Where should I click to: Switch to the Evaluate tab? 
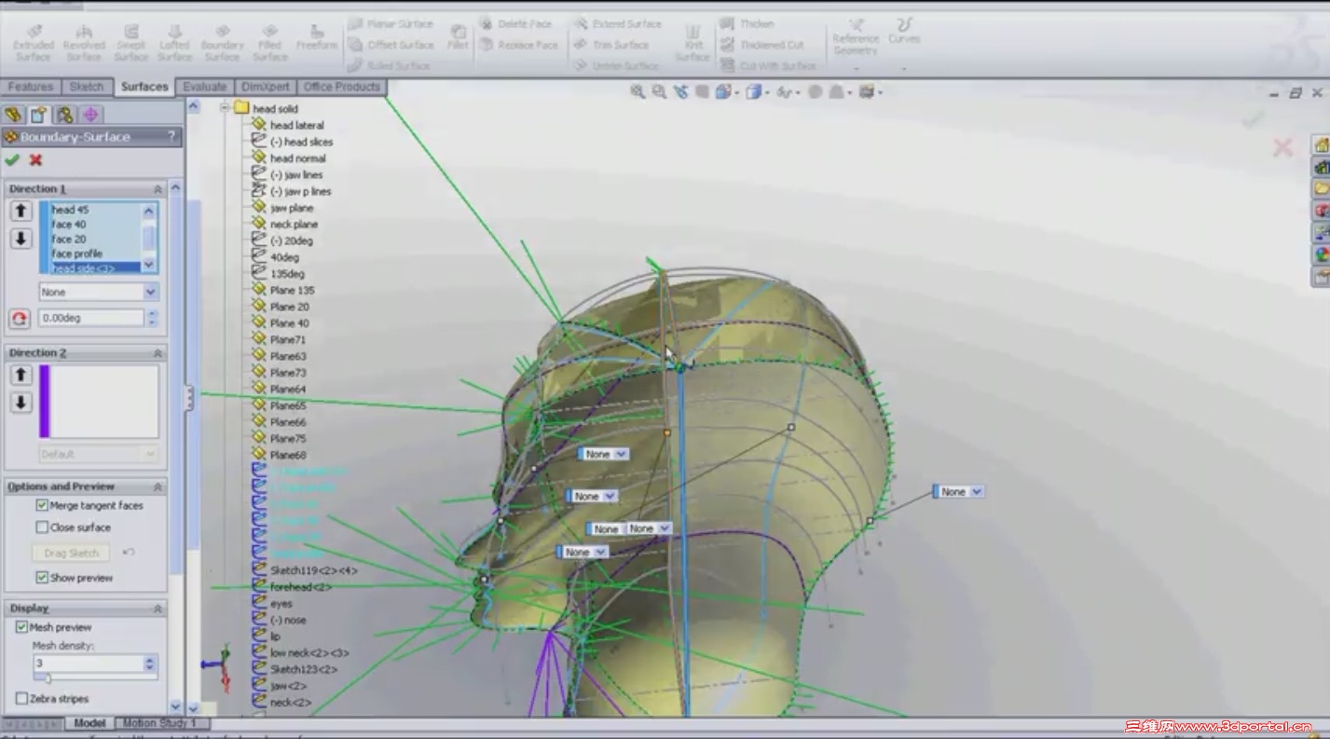coord(204,87)
